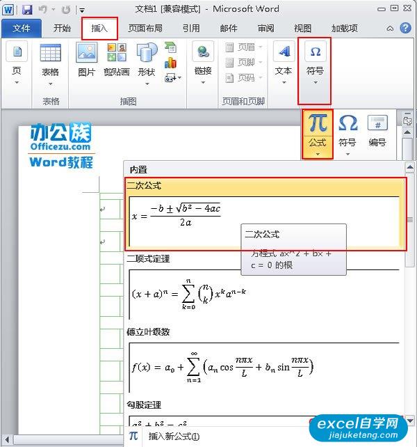Click the formula gallery scroll down arrow
The image size is (417, 447).
(410, 420)
